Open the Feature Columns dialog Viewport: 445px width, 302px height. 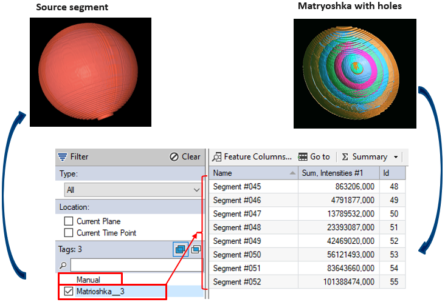252,156
